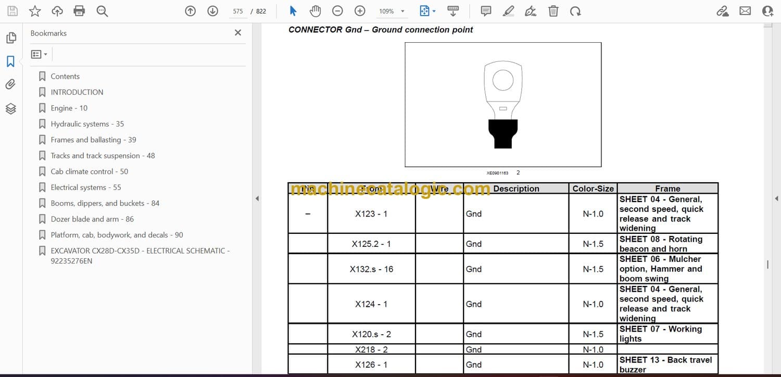Zoom in with the plus button

[360, 11]
